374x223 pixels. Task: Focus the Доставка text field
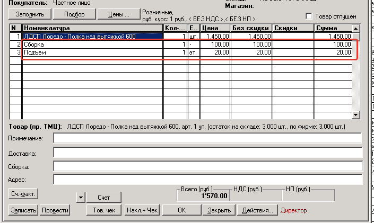click(x=207, y=153)
